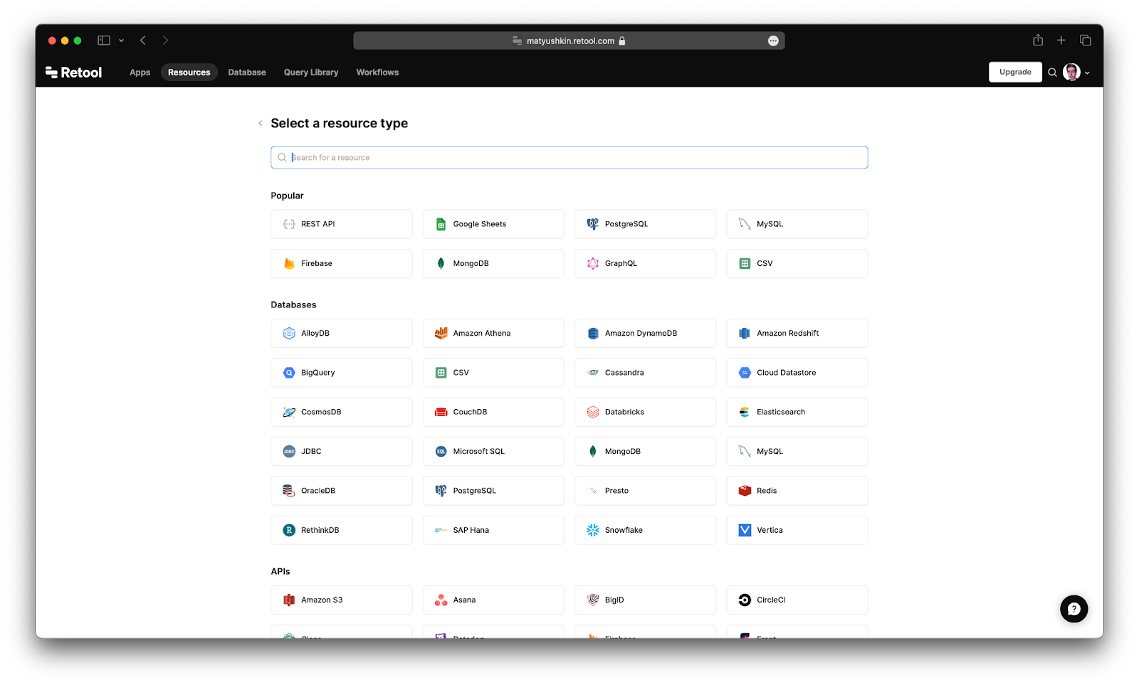Open the Safari share icon
1139x685 pixels.
1038,40
